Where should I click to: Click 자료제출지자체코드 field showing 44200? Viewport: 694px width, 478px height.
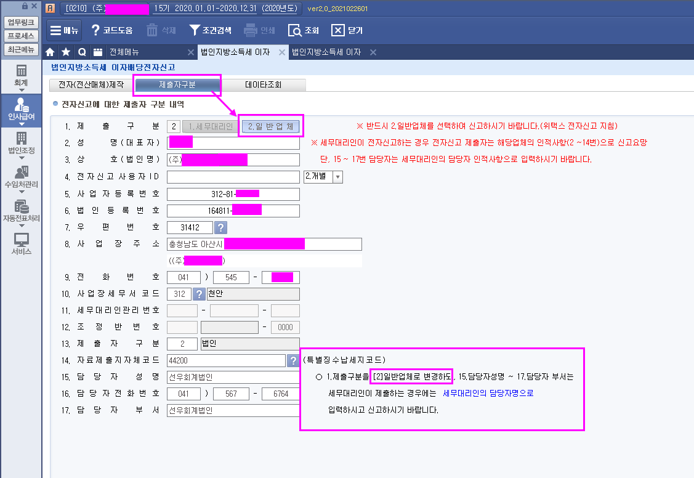coord(226,361)
